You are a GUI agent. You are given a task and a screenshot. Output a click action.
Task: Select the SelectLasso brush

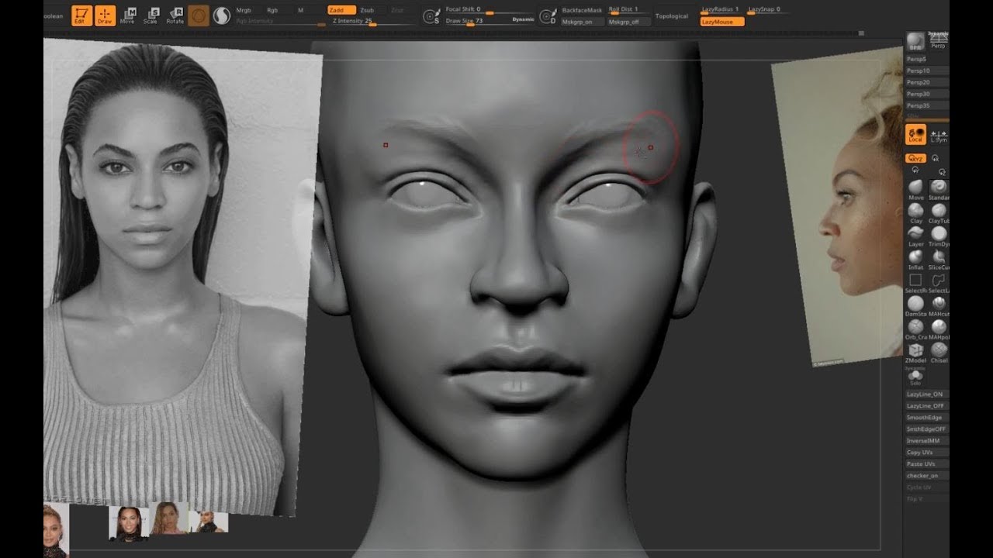pyautogui.click(x=939, y=283)
